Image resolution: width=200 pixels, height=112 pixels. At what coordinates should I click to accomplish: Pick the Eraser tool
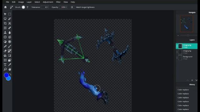5,51
